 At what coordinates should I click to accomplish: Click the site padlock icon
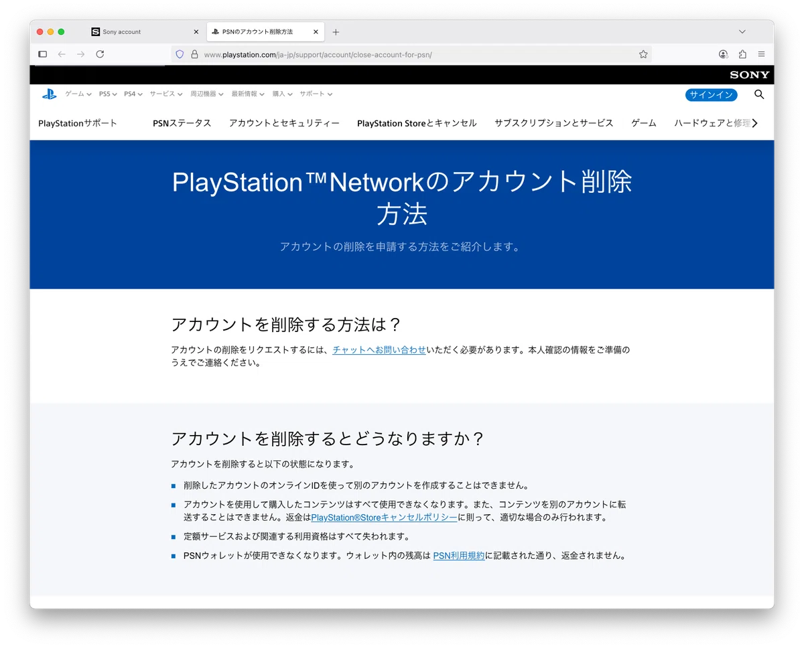point(194,54)
